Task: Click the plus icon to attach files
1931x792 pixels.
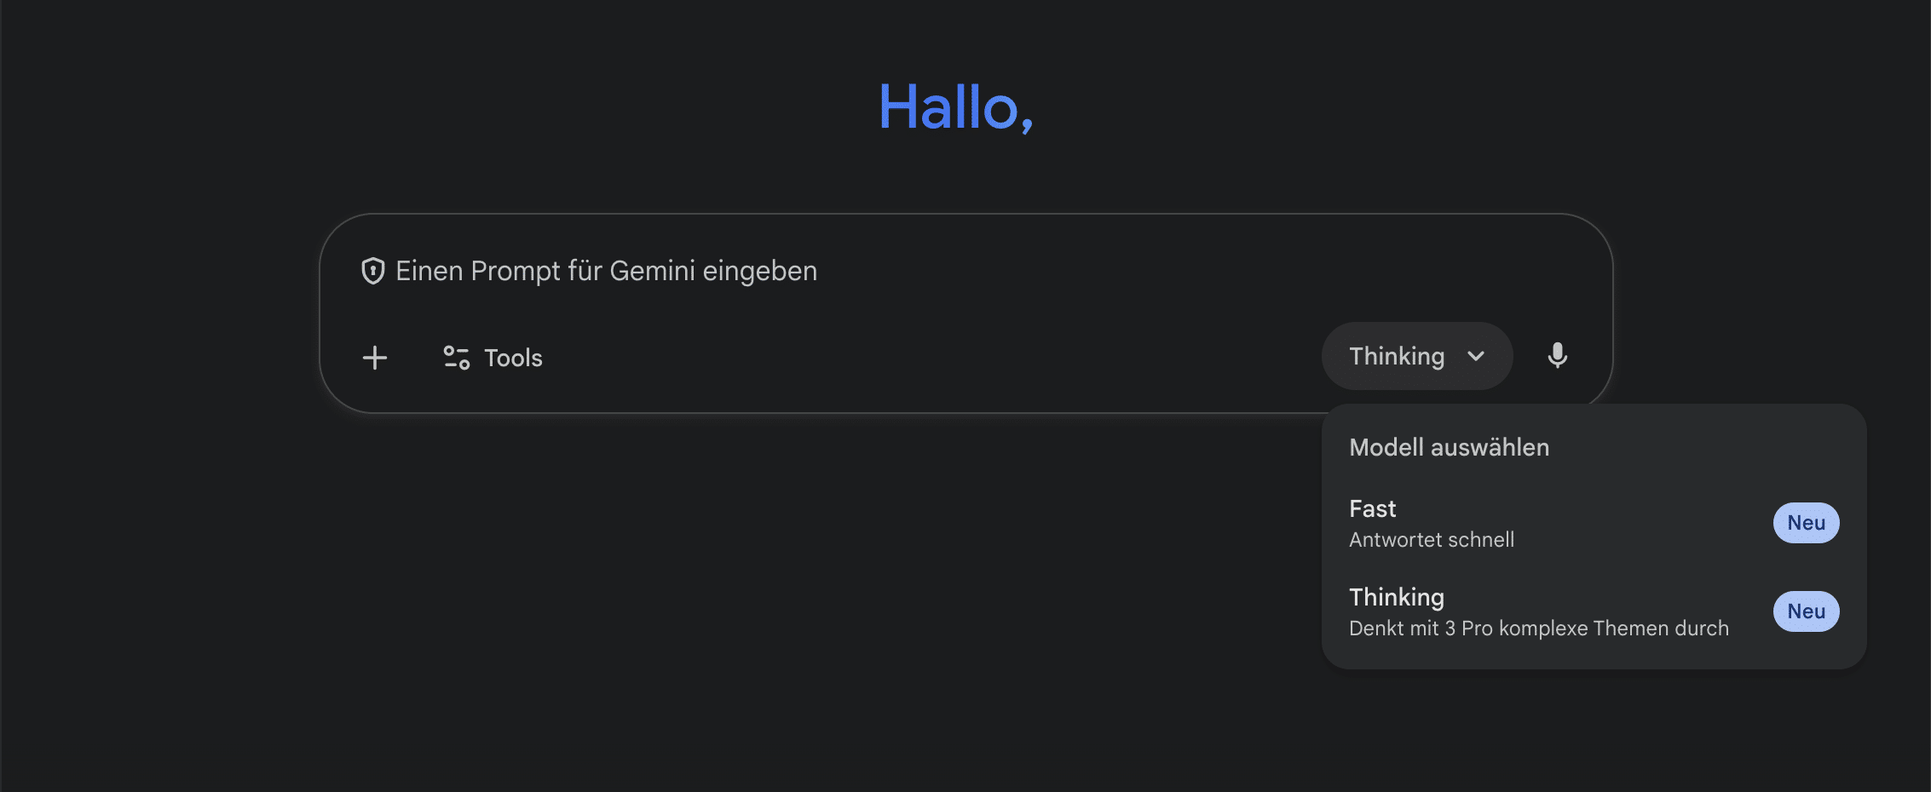Action: point(374,357)
